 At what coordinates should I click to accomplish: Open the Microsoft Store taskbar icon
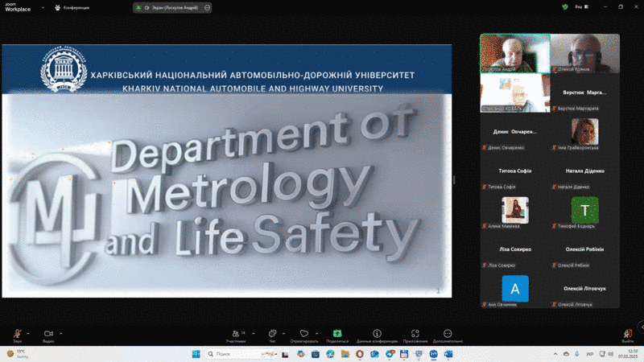pos(316,354)
